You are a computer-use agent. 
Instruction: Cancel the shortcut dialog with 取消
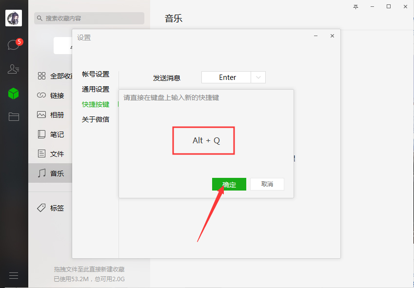point(267,184)
